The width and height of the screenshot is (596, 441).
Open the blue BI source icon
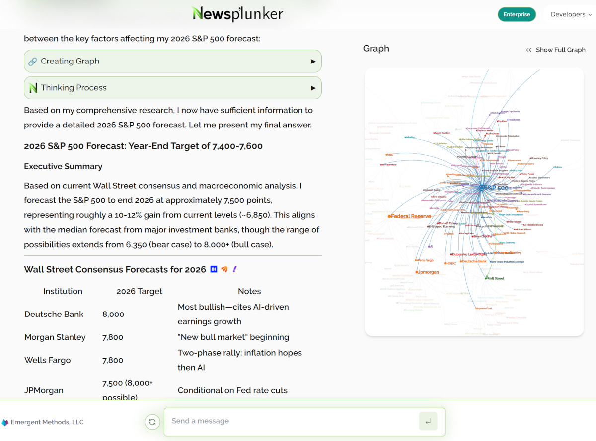click(x=214, y=269)
